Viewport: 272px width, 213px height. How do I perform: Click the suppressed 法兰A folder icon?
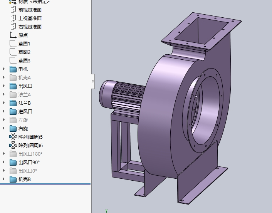click(13, 94)
